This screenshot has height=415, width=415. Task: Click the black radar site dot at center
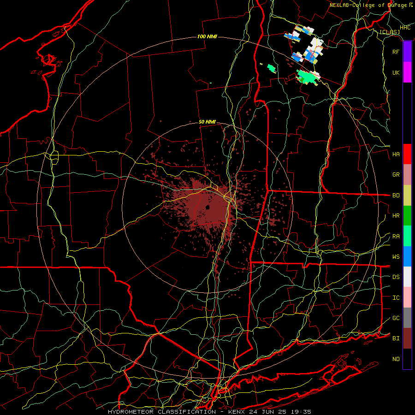coord(207,207)
